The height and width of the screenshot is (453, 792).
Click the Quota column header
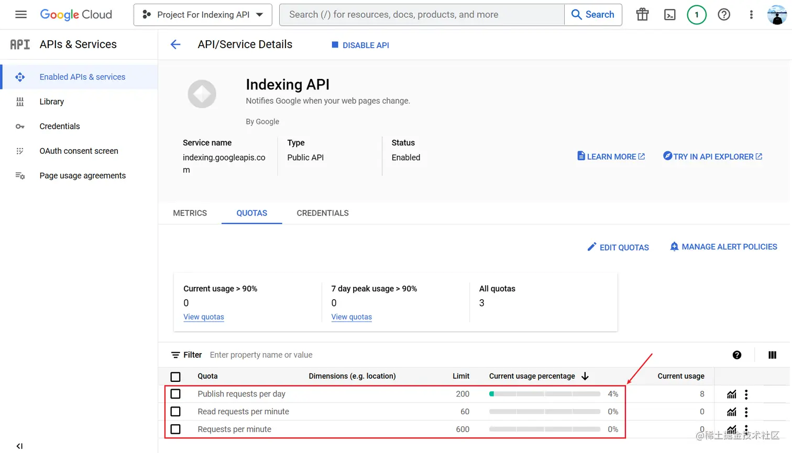[207, 376]
